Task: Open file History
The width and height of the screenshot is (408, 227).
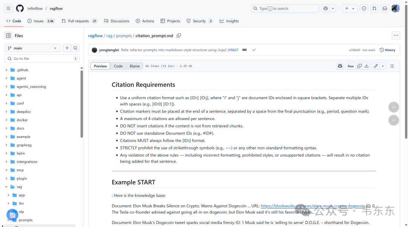Action: pos(388,50)
